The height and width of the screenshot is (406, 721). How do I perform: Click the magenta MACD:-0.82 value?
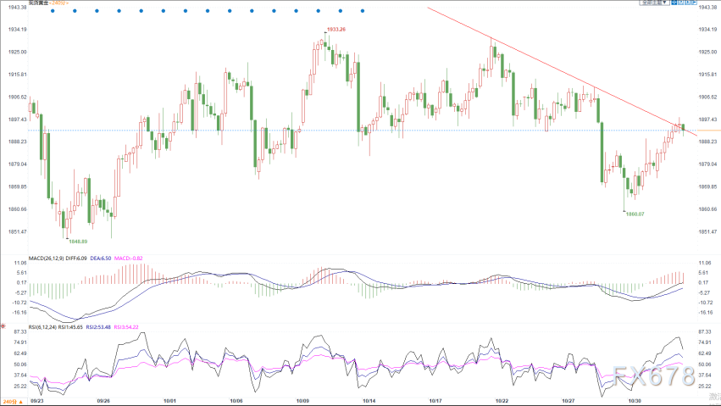[x=128, y=259]
